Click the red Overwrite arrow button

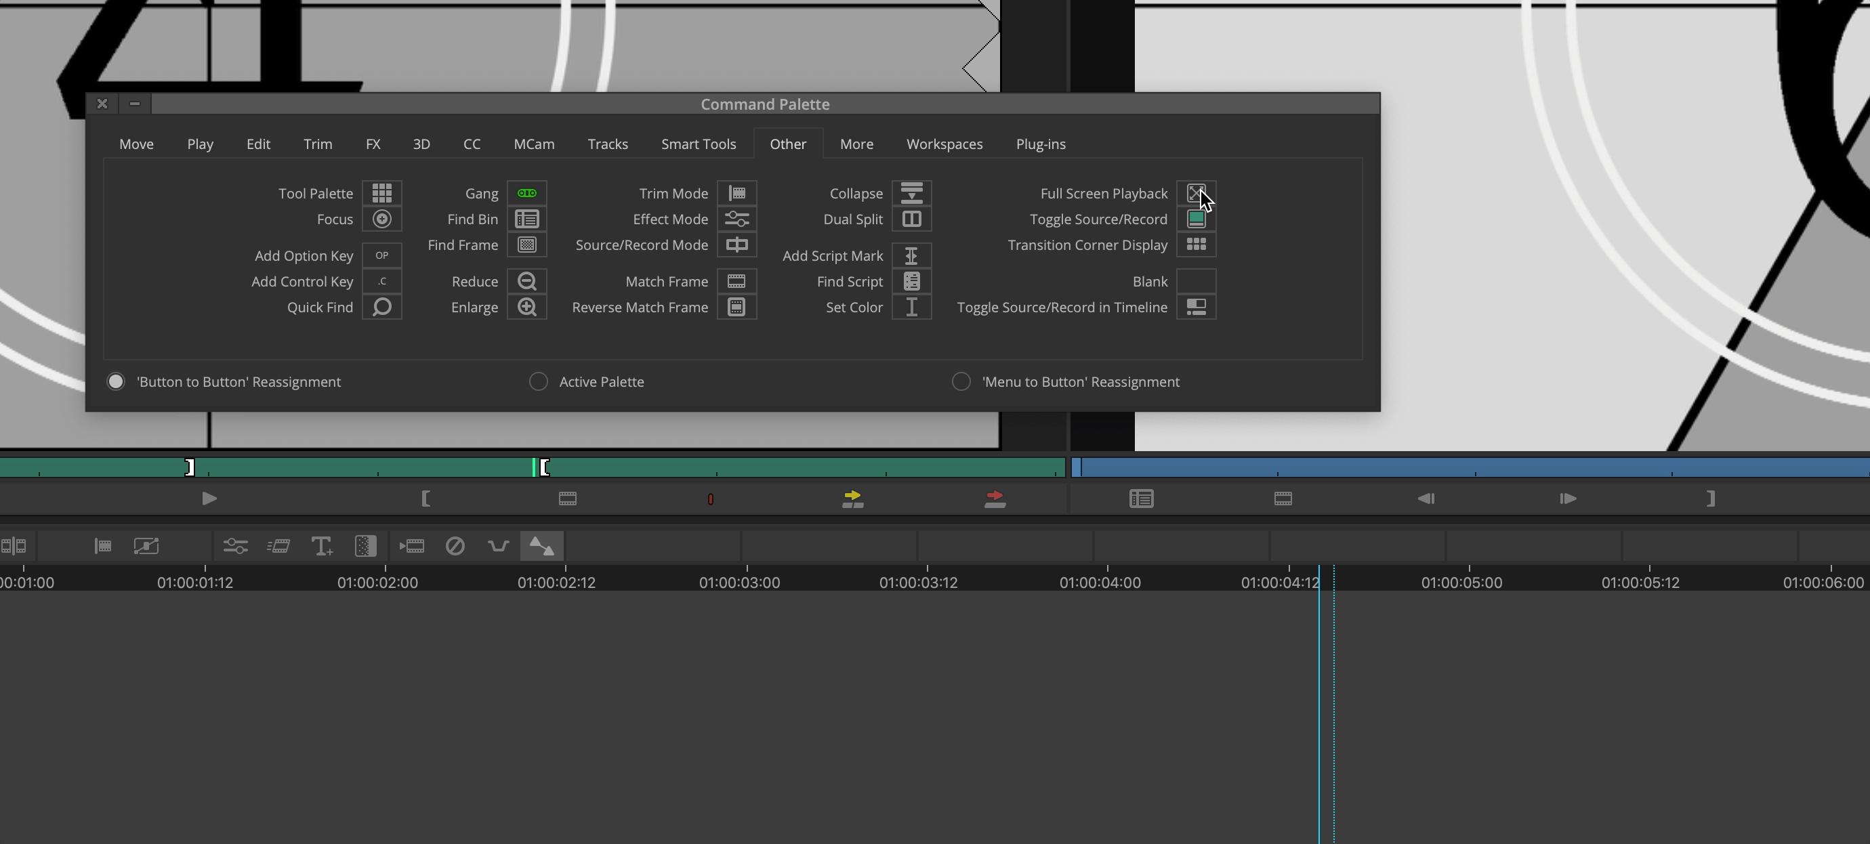coord(995,499)
